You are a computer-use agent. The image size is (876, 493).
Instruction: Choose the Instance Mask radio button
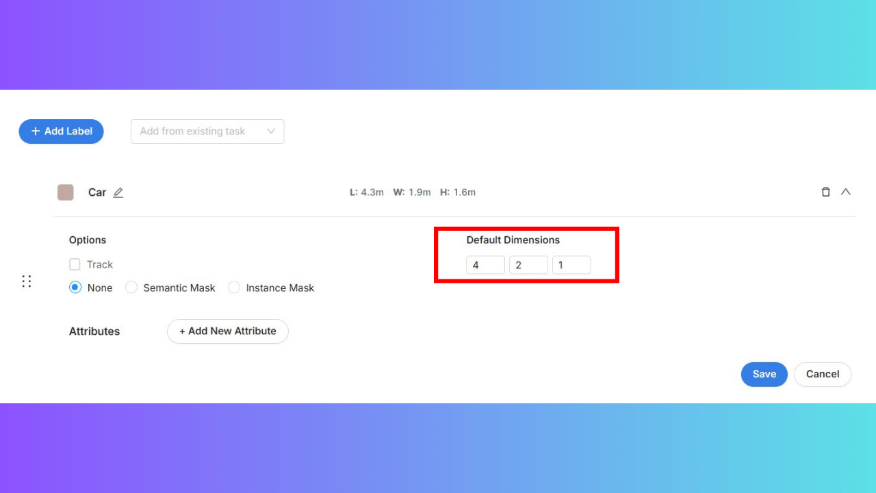[x=234, y=288]
